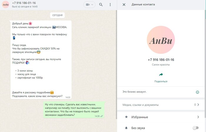Toggle the Без звука mute switch
206x132 pixels.
[196, 128]
